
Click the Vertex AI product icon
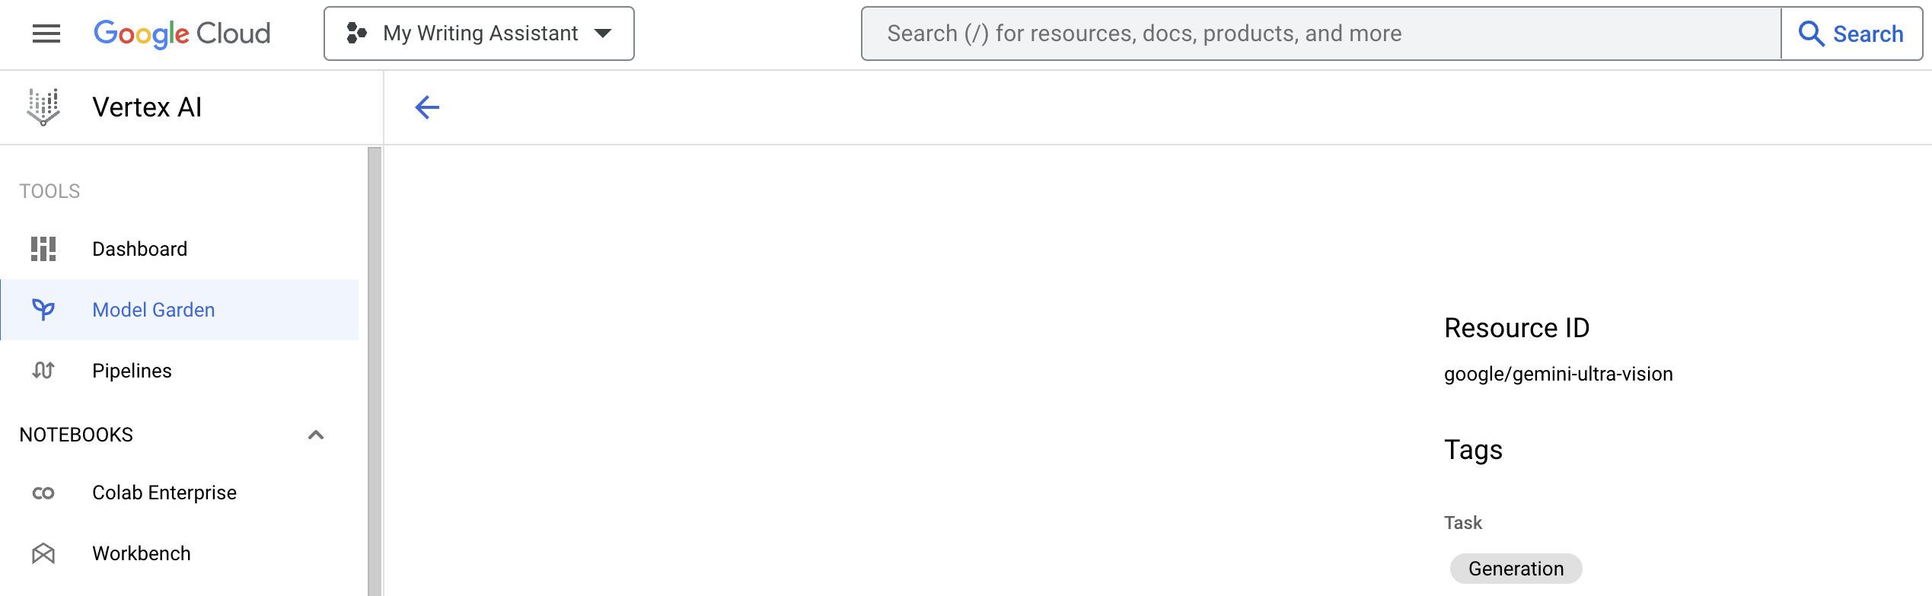coord(43,107)
